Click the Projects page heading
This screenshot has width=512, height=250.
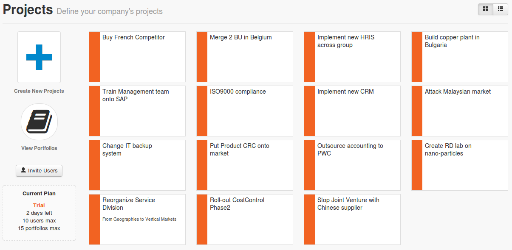(x=27, y=9)
